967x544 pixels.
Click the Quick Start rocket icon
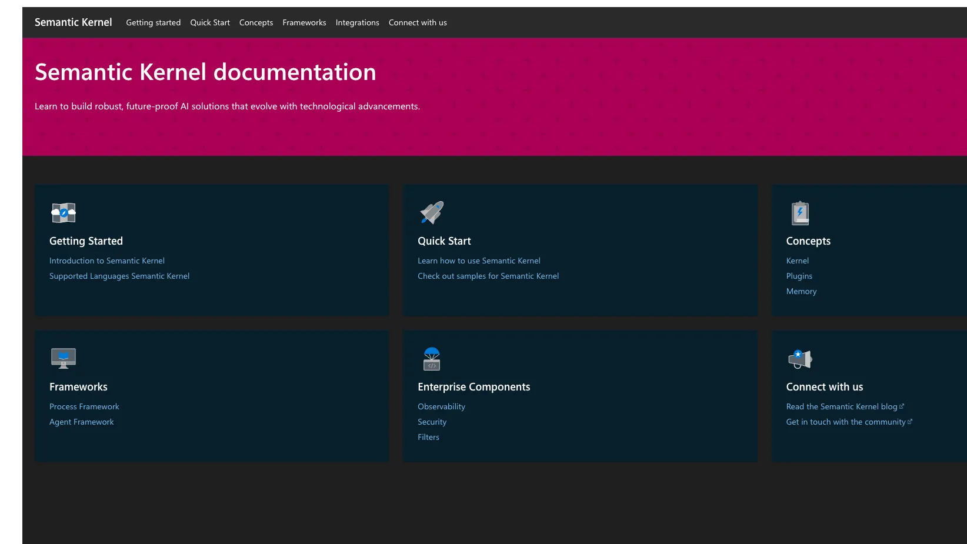pyautogui.click(x=432, y=213)
